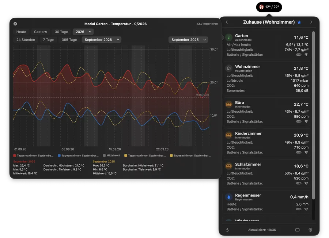Close the Modul Garten chart window
The height and width of the screenshot is (238, 329).
pos(15,24)
